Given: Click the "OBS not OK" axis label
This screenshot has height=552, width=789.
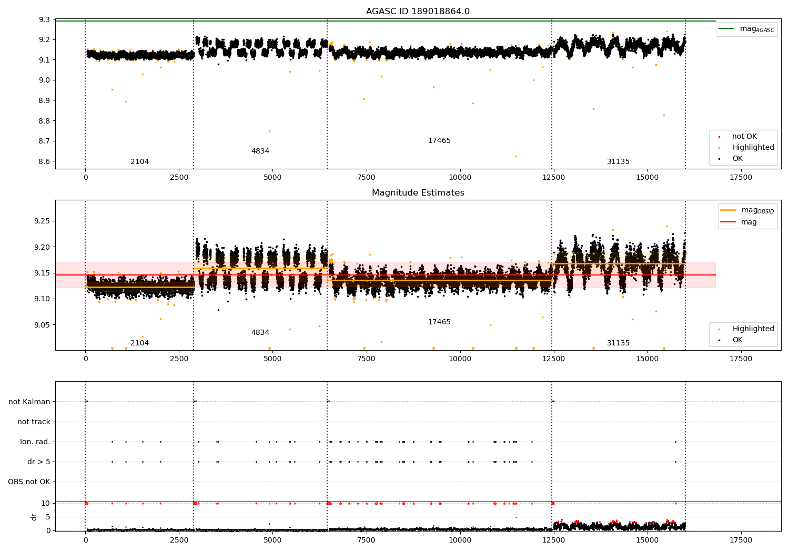Looking at the screenshot, I should pos(29,482).
